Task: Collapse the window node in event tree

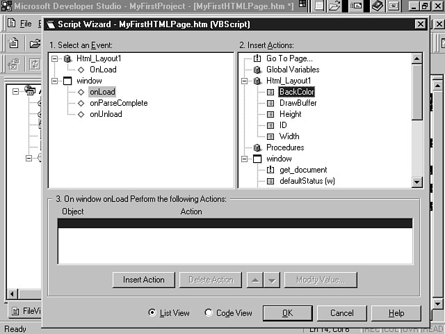Action: click(x=55, y=81)
